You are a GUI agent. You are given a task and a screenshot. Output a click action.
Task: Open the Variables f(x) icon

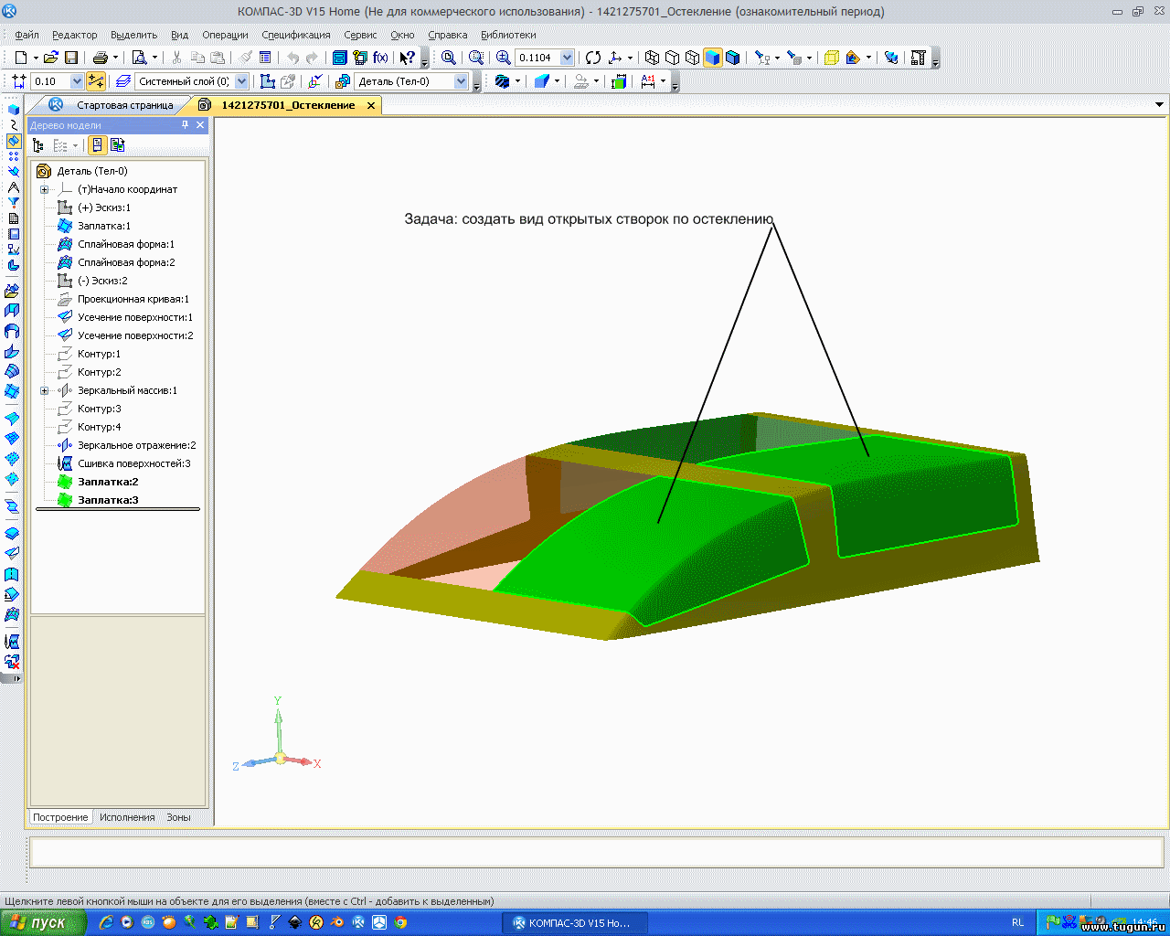click(380, 58)
